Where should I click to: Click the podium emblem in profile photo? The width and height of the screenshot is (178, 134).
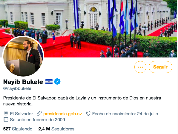[12, 68]
